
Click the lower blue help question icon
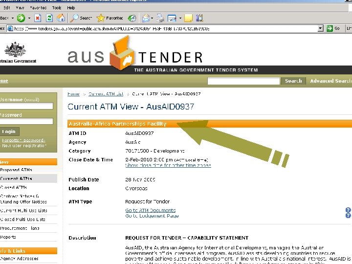click(348, 216)
